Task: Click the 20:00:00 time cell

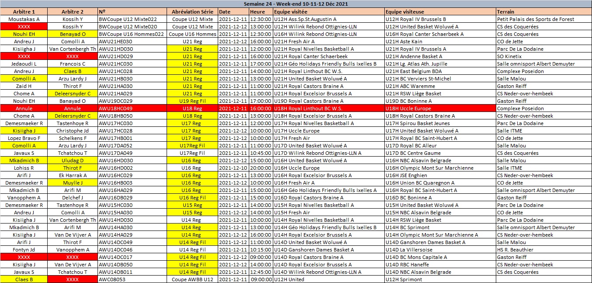Action: (x=261, y=168)
